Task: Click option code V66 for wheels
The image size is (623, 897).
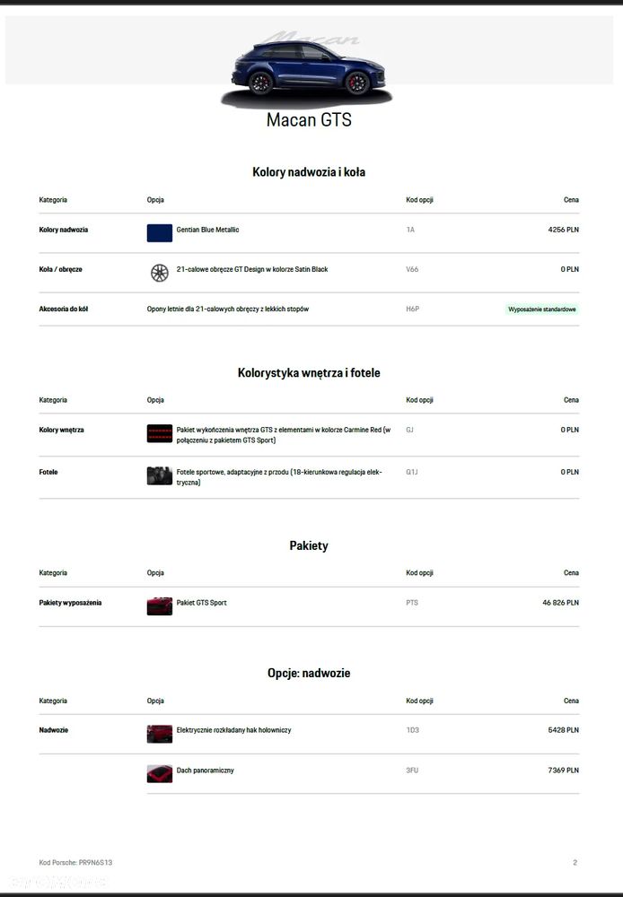Action: tap(412, 269)
